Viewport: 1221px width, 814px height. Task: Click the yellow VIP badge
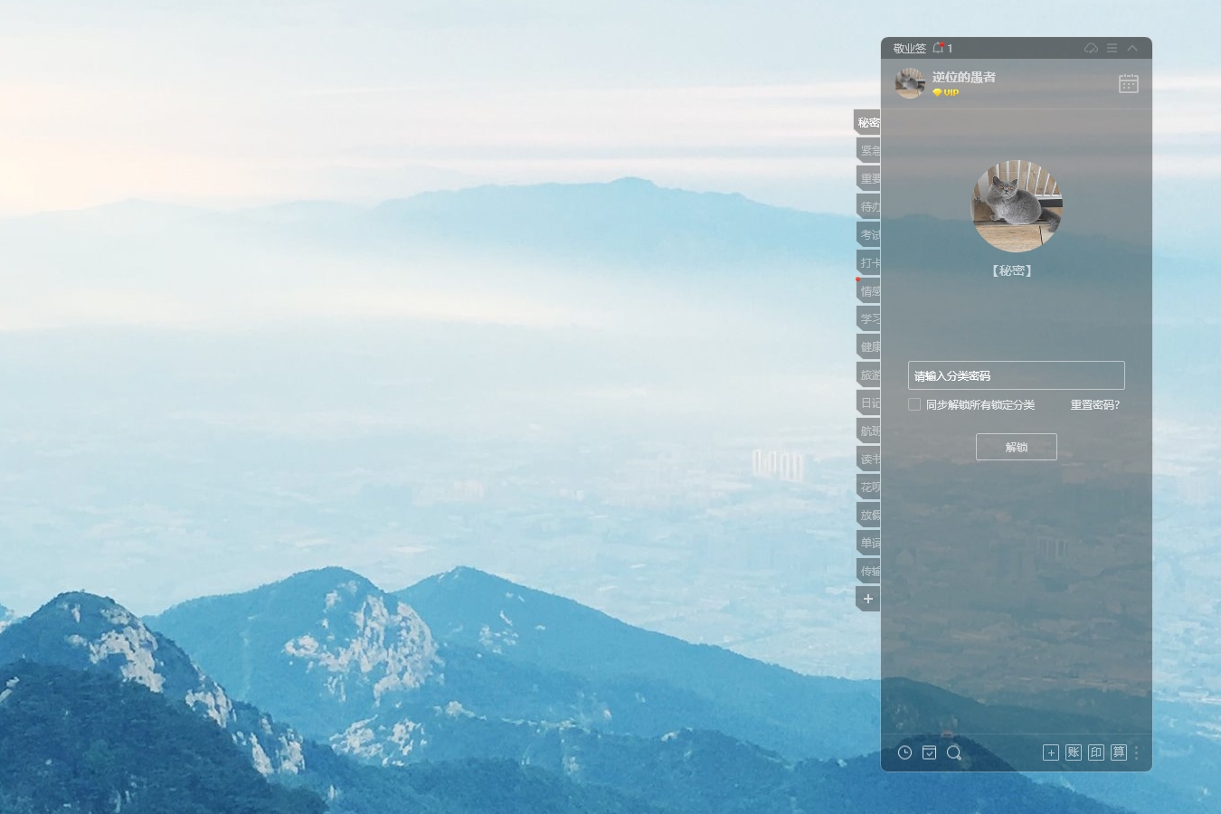(x=946, y=92)
